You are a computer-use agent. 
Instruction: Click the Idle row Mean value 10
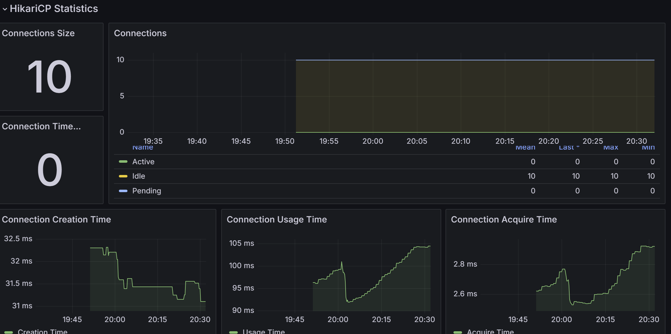tap(531, 176)
